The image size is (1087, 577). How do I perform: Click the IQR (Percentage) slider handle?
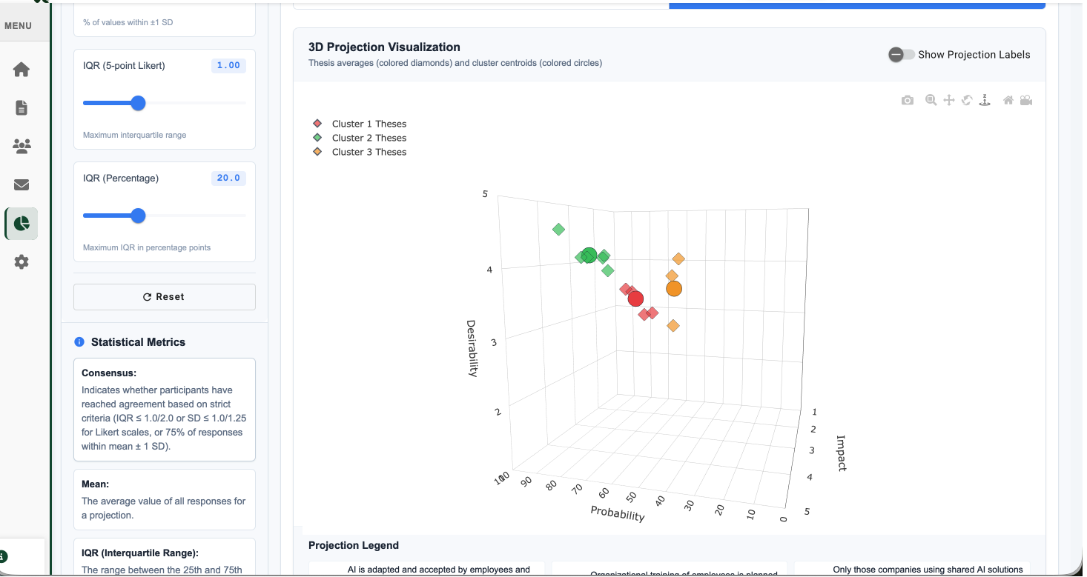138,216
